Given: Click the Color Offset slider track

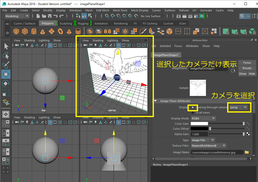Looking at the screenshot, I should pos(227,128).
